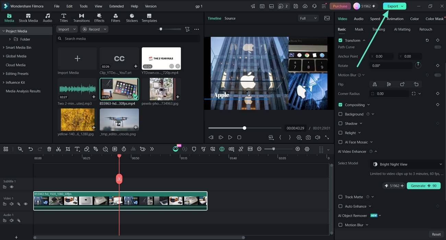
Task: Toggle the Transform checkbox
Action: (x=340, y=41)
